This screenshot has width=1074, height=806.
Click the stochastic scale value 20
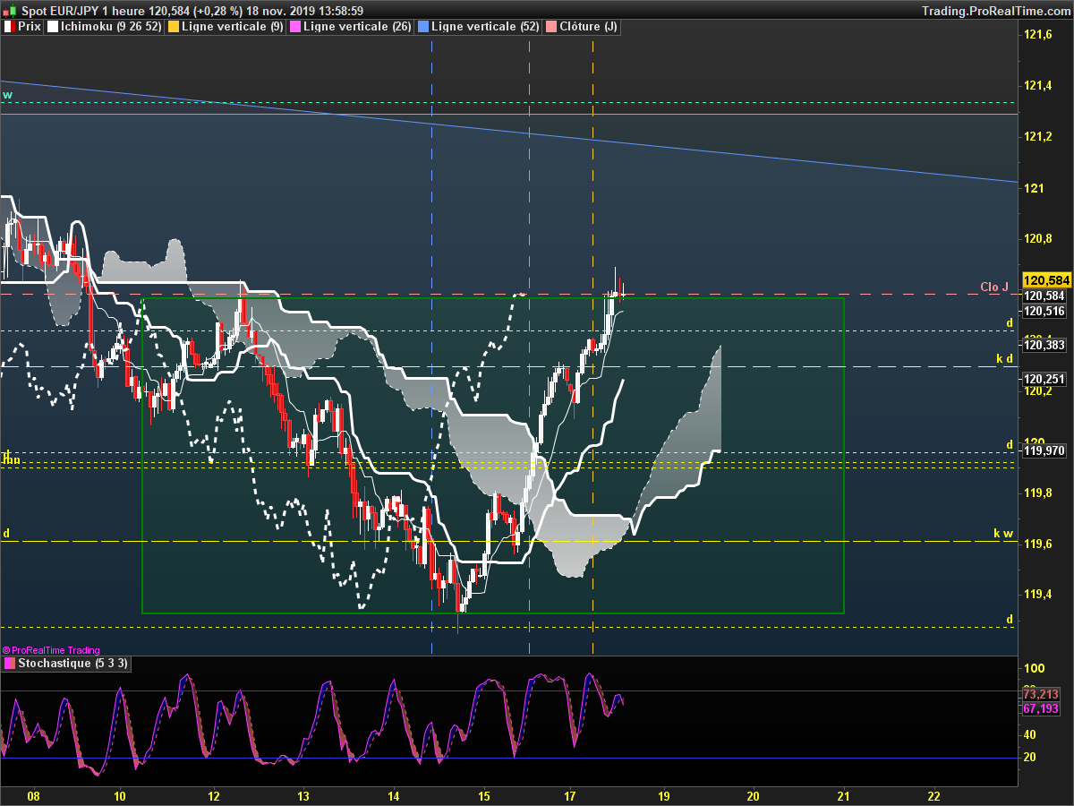1032,758
